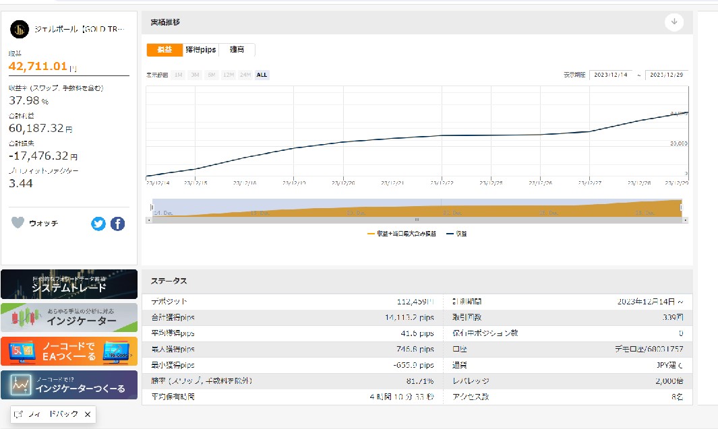Screen dimensions: 718x429
Task: Click the circular download arrow icon
Action: (674, 22)
